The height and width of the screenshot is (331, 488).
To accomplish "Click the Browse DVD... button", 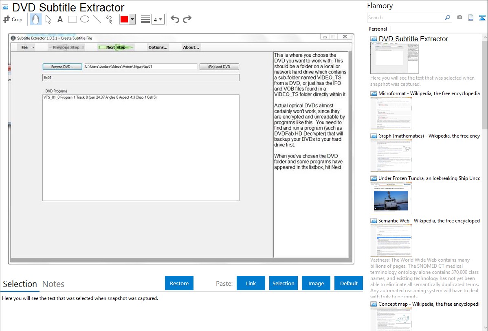I will pos(62,67).
